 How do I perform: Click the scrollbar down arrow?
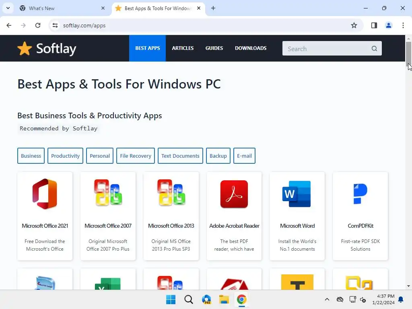pos(409,286)
